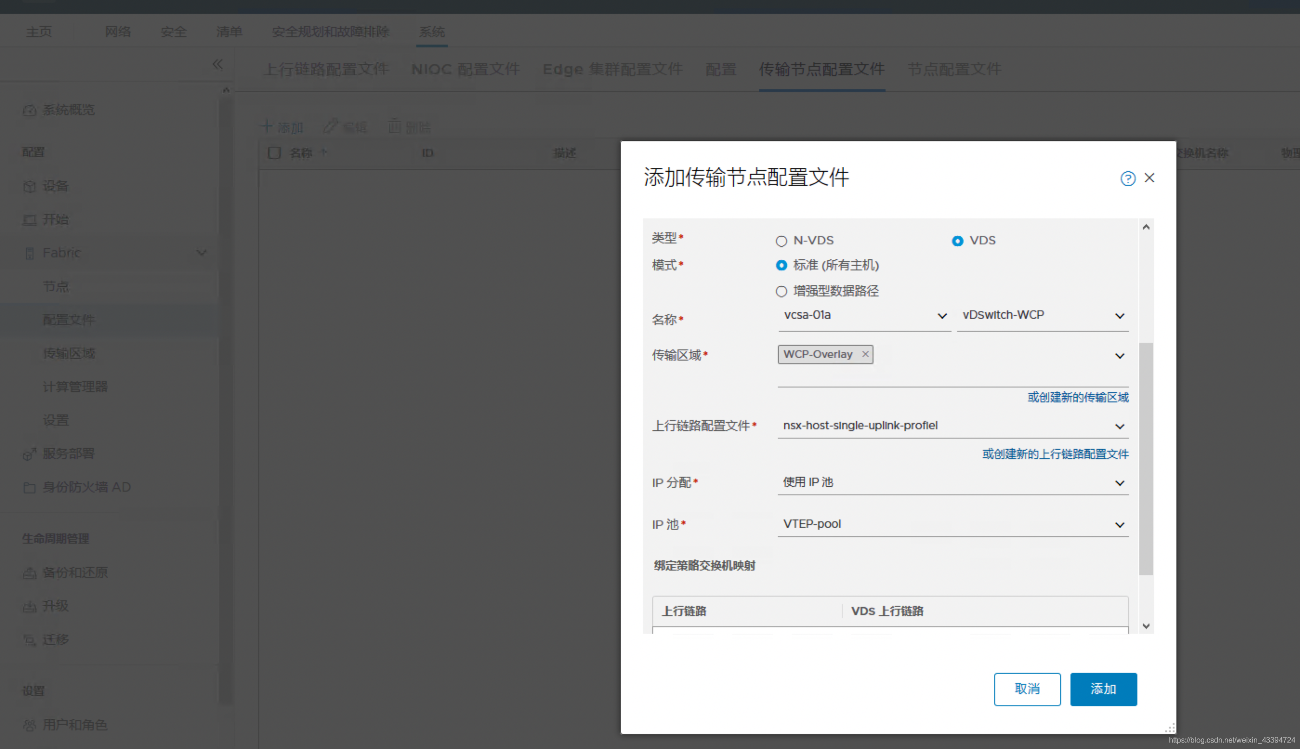The width and height of the screenshot is (1300, 749).
Task: Click the 描述 column header
Action: point(564,153)
